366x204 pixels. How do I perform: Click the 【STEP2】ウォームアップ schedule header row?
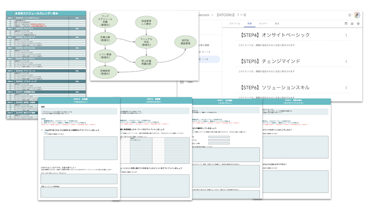pyautogui.click(x=46, y=37)
